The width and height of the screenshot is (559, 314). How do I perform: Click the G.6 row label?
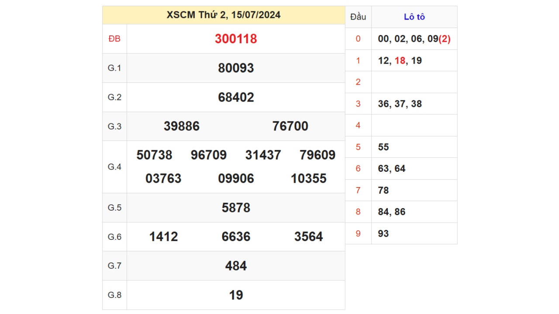tap(114, 237)
